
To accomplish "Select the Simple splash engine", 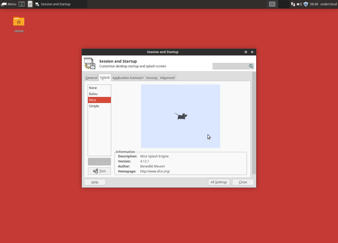I will (99, 106).
